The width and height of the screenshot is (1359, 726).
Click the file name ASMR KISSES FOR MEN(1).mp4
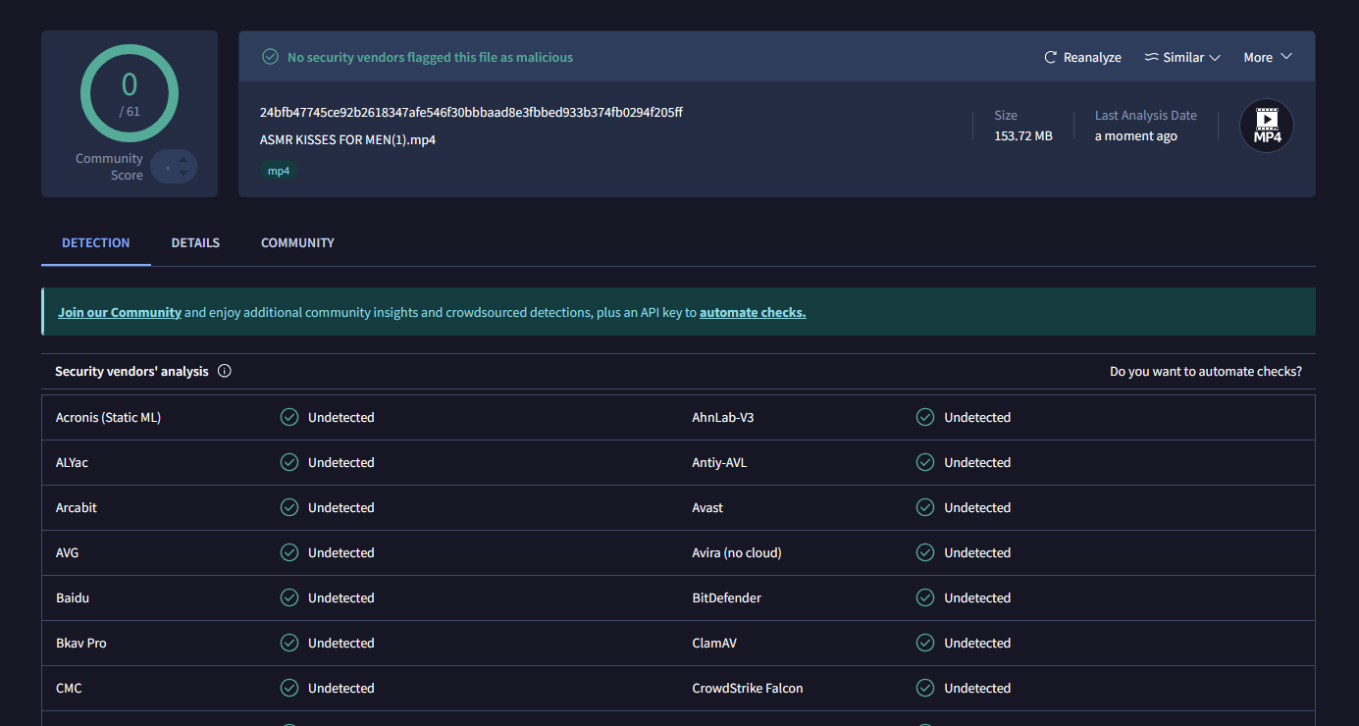[x=347, y=139]
